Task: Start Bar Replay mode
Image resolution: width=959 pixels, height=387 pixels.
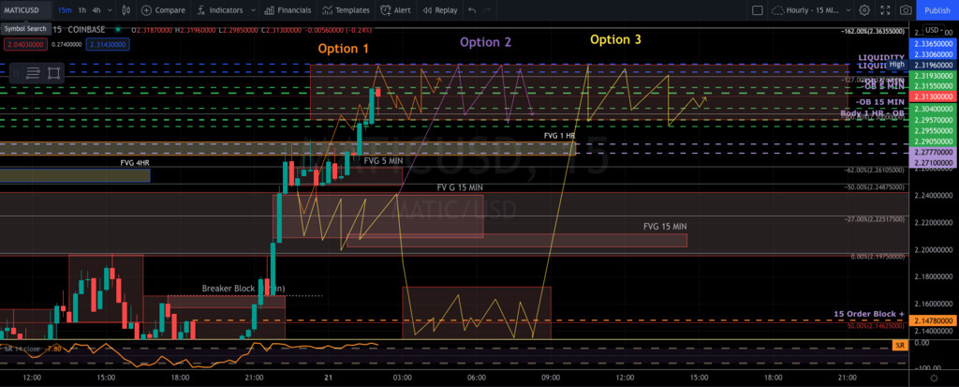Action: (x=440, y=10)
